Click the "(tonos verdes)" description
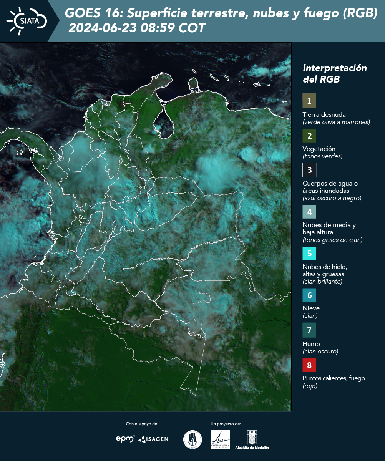 coord(322,156)
